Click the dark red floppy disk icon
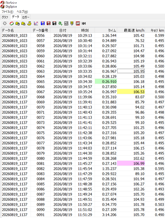This screenshot has width=165, height=218. coord(49,23)
